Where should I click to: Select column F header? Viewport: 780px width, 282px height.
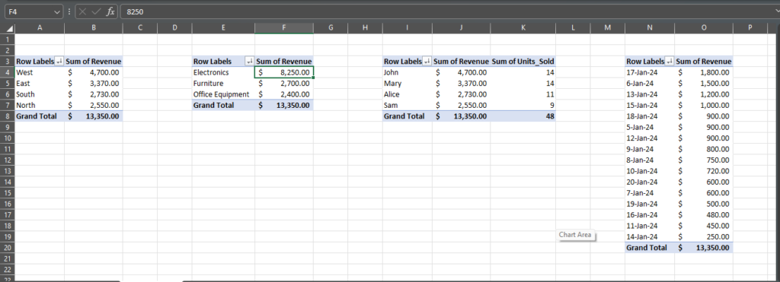(283, 28)
